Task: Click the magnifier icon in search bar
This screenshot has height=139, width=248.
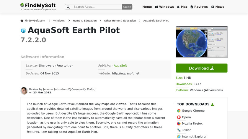Action: 68,7
